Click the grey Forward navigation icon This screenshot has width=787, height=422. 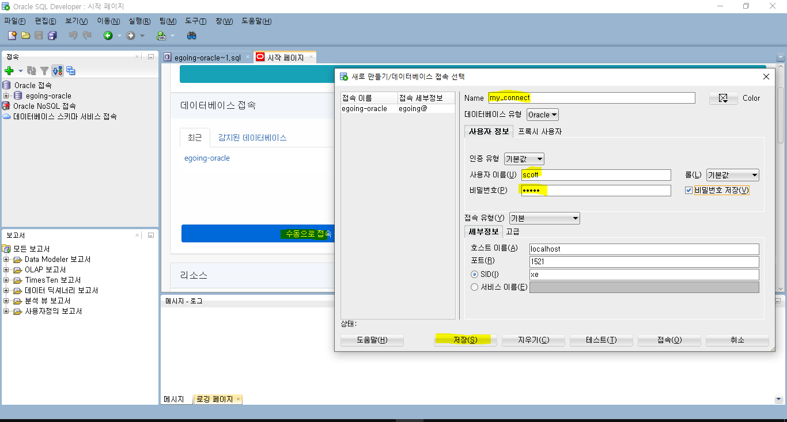(x=131, y=36)
